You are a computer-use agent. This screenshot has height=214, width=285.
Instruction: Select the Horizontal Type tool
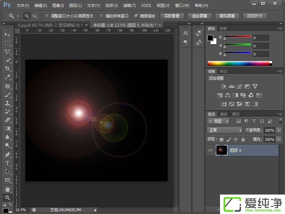point(7,163)
